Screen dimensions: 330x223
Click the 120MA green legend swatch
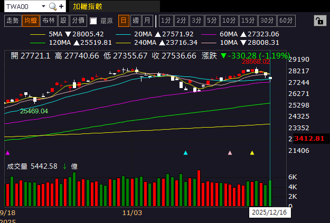[x=37, y=43]
